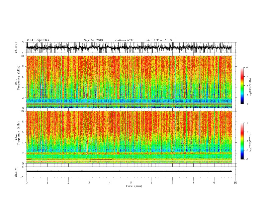
Task: Click the ch.3 flat waveform trace
Action: tap(129, 172)
